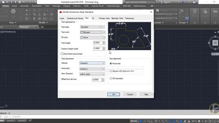
Task: Open the Text style dropdown
Action: point(91,27)
